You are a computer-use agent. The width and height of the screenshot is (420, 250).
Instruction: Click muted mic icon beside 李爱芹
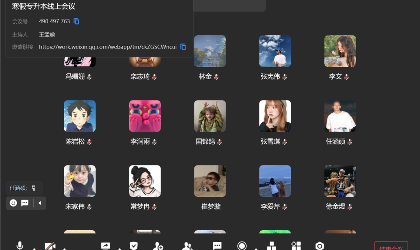coord(285,207)
